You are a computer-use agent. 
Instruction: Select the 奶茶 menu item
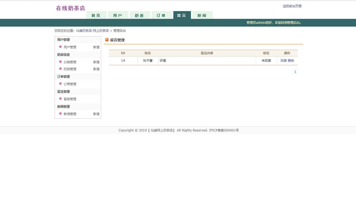[x=139, y=15]
